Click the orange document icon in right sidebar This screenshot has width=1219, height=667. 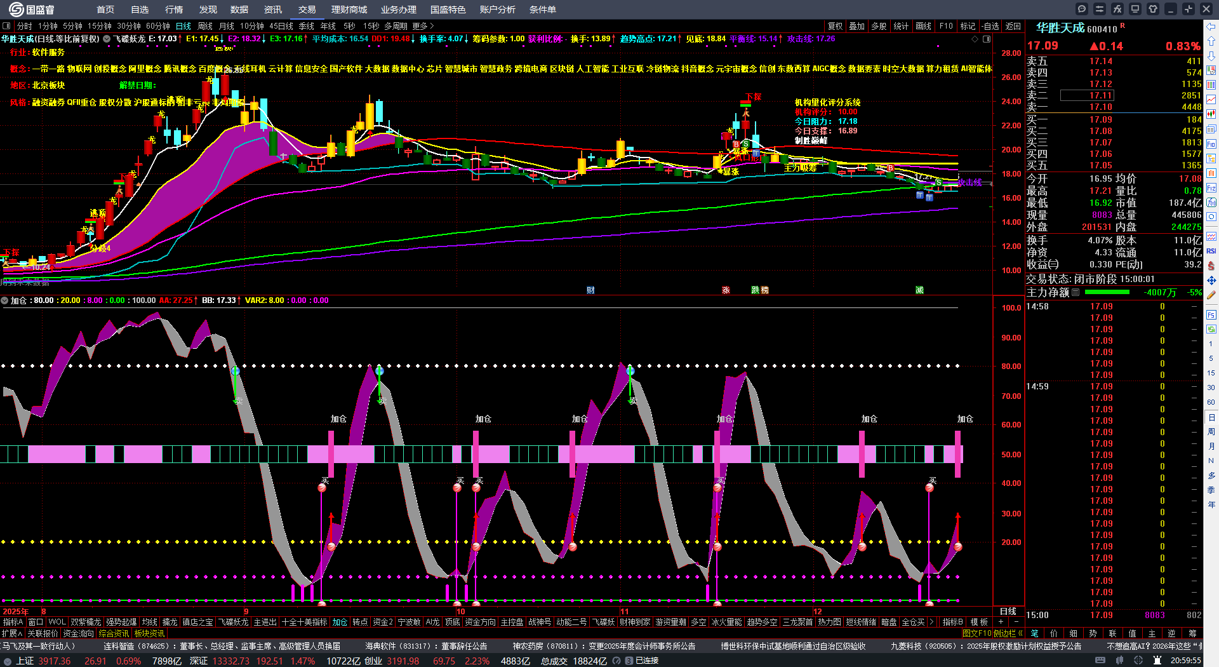tap(1211, 173)
